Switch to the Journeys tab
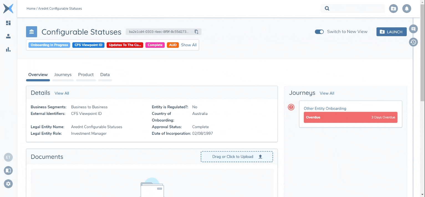 (x=63, y=75)
